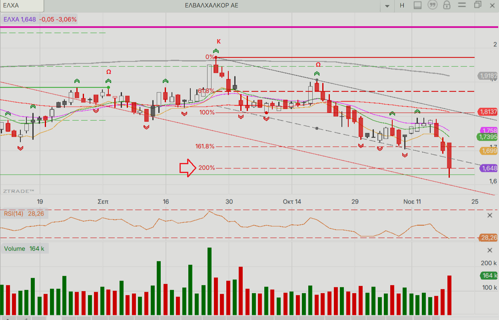Image resolution: width=499 pixels, height=320 pixels.
Task: Click the green 1,7395 price tag
Action: (x=488, y=137)
